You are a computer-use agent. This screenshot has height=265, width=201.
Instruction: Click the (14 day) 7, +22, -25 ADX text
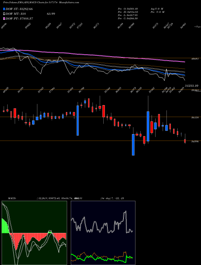(112, 198)
